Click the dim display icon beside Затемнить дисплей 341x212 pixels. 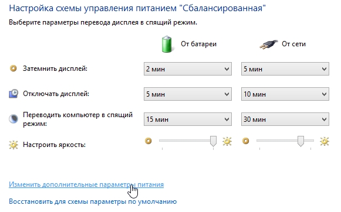[13, 69]
